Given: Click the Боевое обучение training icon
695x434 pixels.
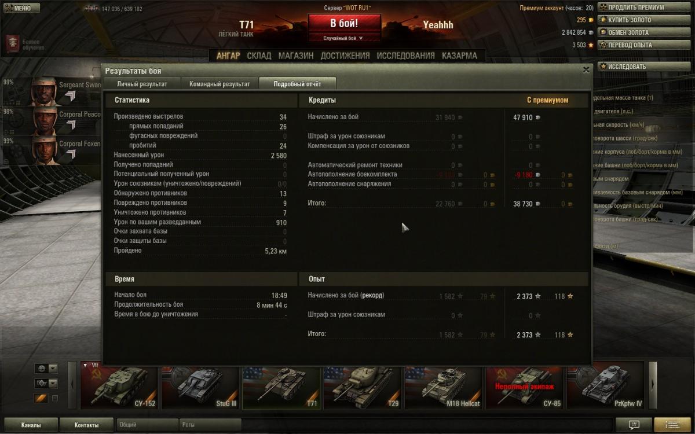Looking at the screenshot, I should pos(12,43).
